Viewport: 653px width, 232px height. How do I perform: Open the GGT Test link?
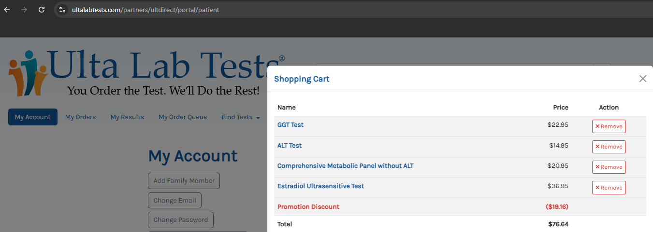click(x=290, y=125)
